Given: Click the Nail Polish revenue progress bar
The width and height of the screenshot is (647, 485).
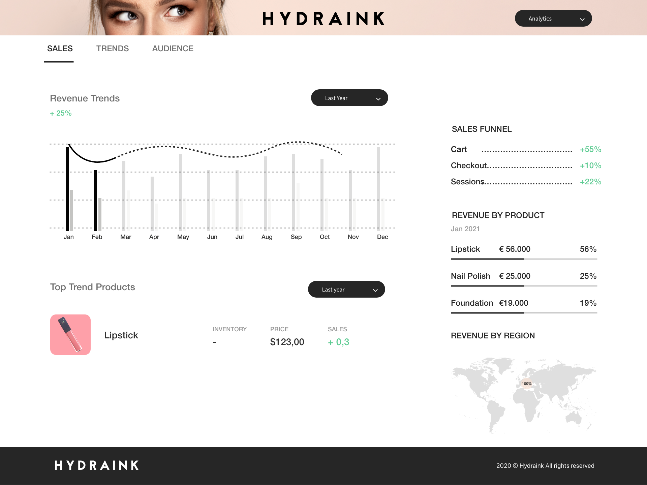Looking at the screenshot, I should 524,286.
